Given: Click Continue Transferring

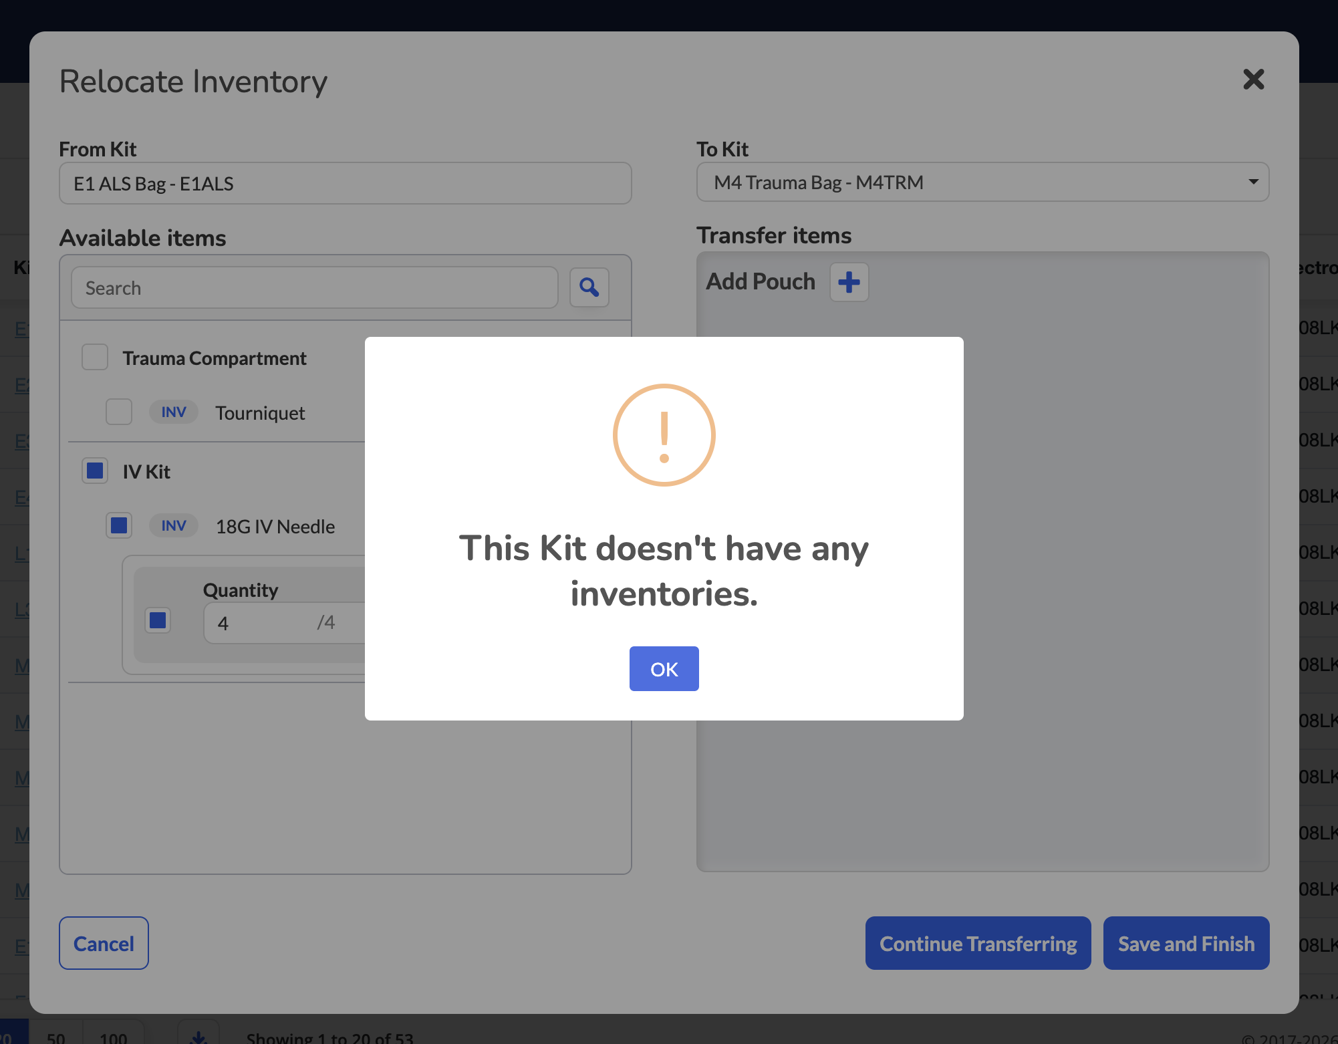Looking at the screenshot, I should [x=978, y=943].
